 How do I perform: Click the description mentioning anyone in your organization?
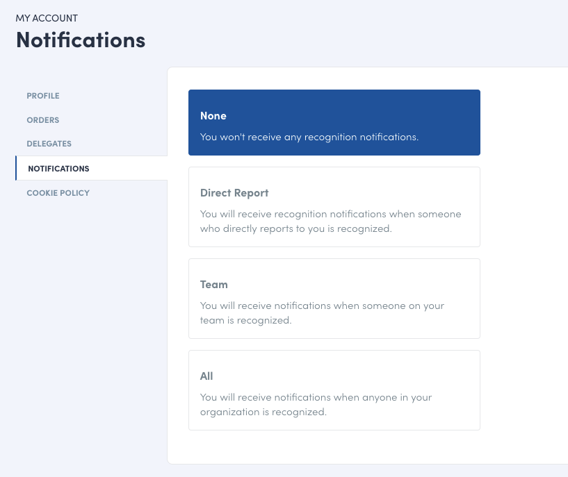click(x=316, y=404)
